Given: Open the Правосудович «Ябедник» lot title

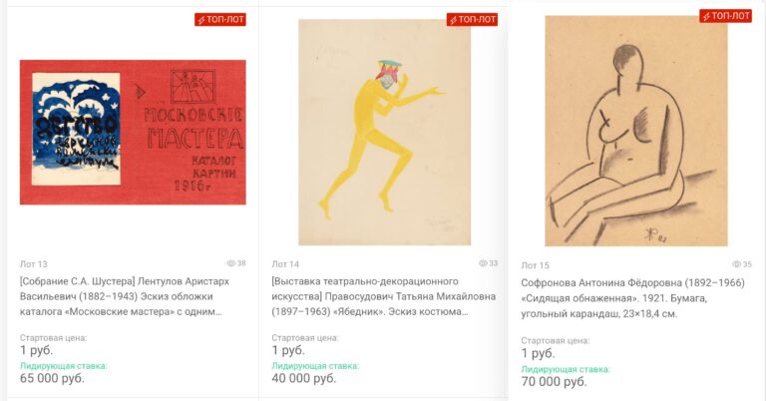Looking at the screenshot, I should (383, 296).
